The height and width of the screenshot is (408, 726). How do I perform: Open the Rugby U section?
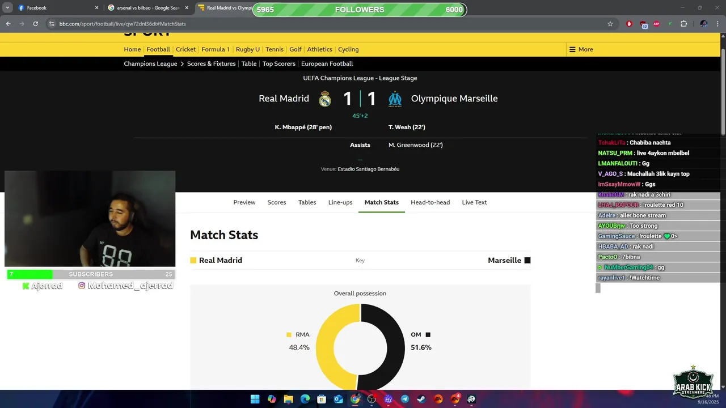[248, 49]
